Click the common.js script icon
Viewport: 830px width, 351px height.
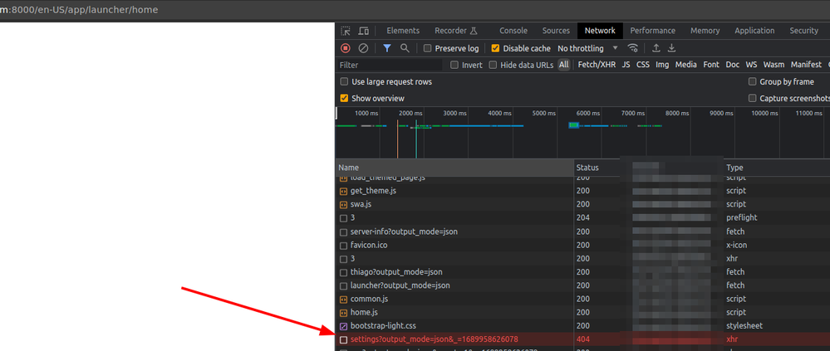(343, 300)
